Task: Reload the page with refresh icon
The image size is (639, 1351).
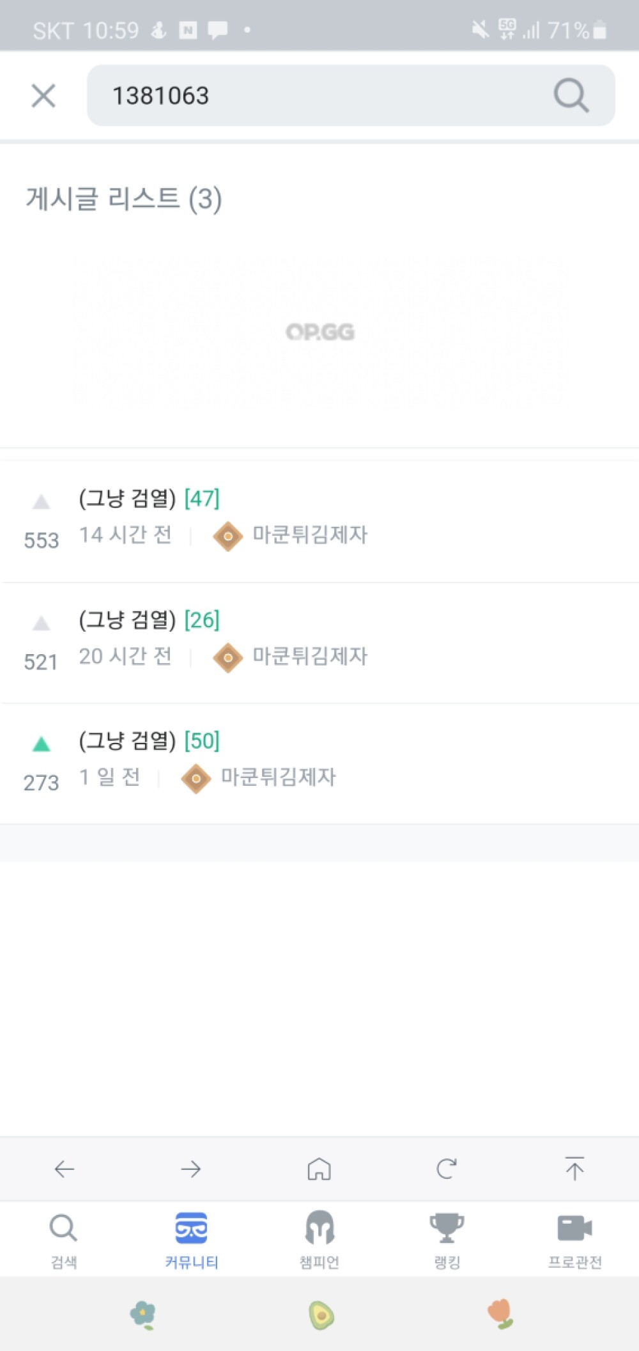Action: pos(446,1169)
